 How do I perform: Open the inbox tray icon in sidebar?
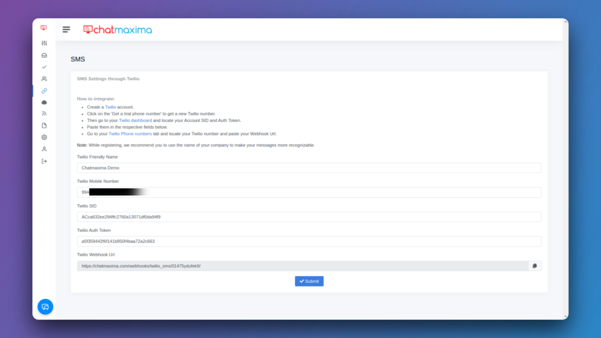[44, 55]
